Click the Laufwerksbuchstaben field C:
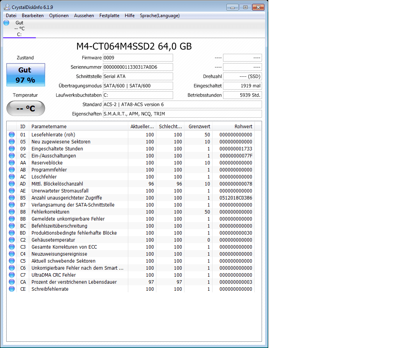The width and height of the screenshot is (393, 348). pos(138,95)
